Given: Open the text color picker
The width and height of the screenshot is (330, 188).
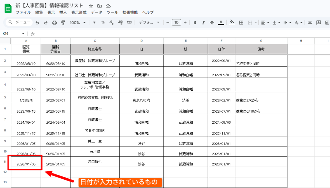Looking at the screenshot, I should click(221, 23).
